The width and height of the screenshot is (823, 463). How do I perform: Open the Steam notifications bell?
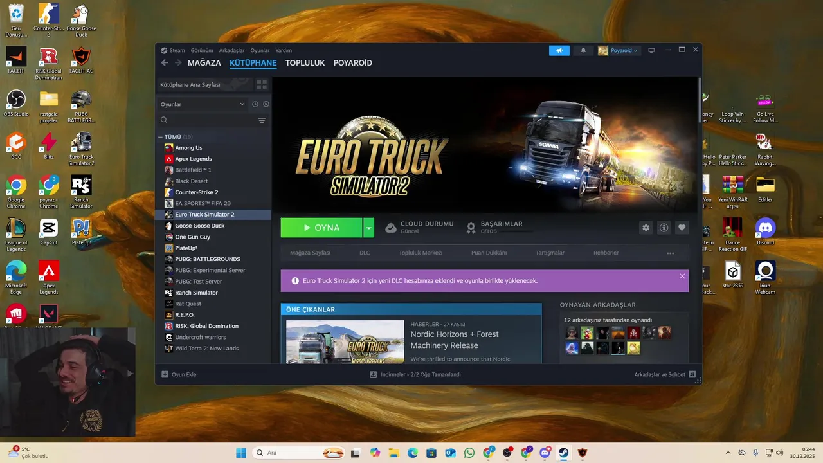(x=583, y=50)
